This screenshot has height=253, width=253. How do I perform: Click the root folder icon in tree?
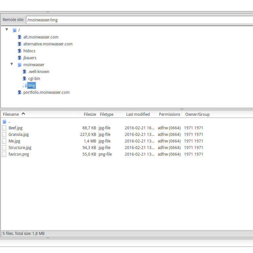click(x=14, y=30)
